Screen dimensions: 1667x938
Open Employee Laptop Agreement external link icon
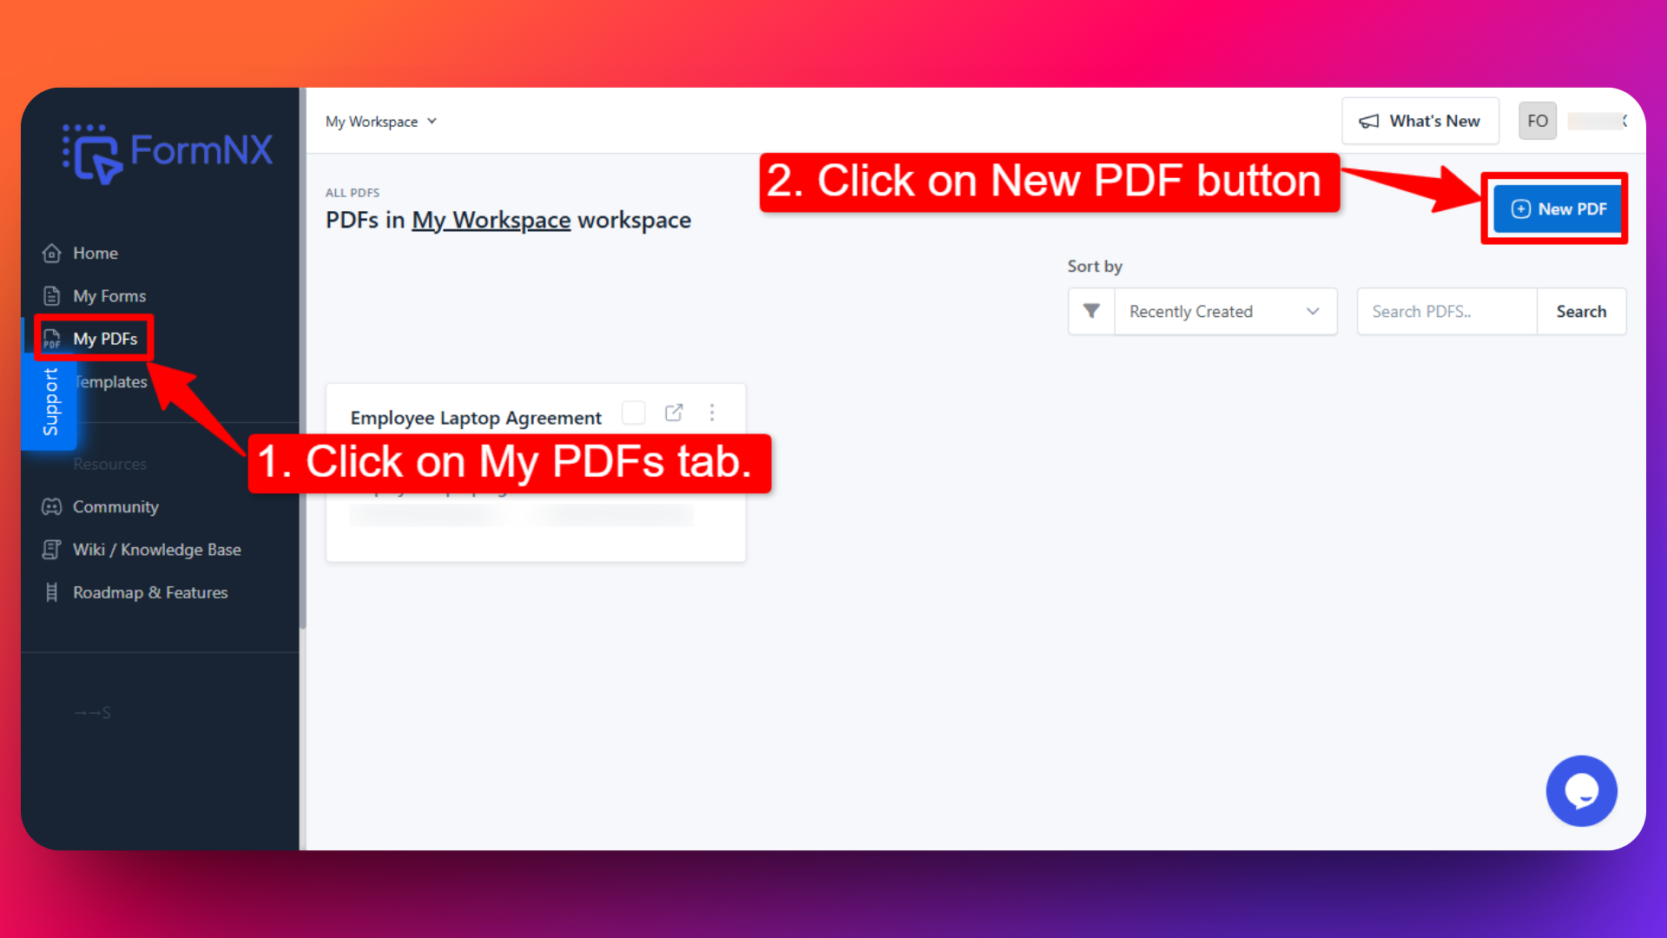pyautogui.click(x=674, y=413)
